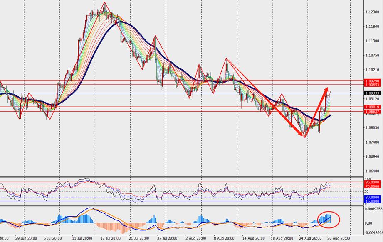Viewport: 383px width, 242px height.
Task: Click the 1.09333 current price label
Action: [372, 93]
